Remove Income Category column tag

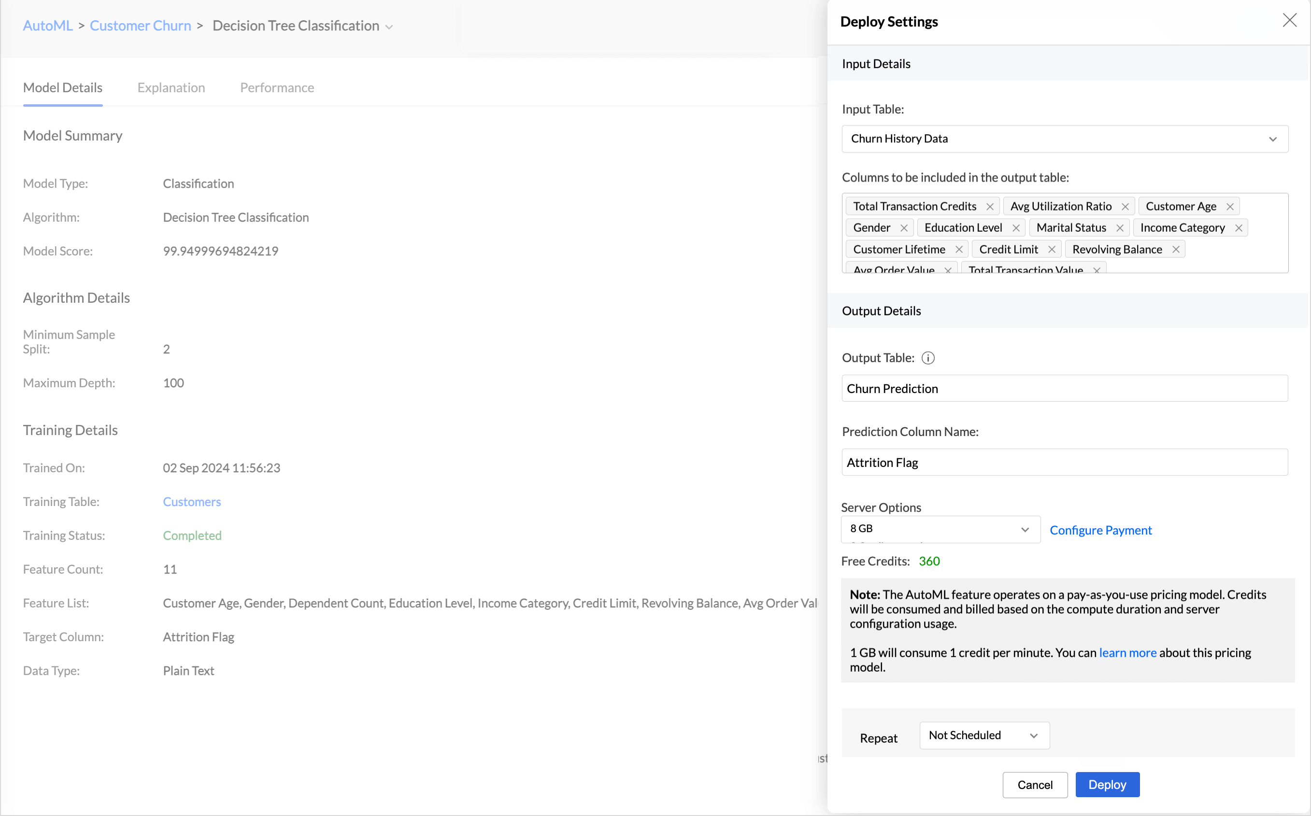1238,228
